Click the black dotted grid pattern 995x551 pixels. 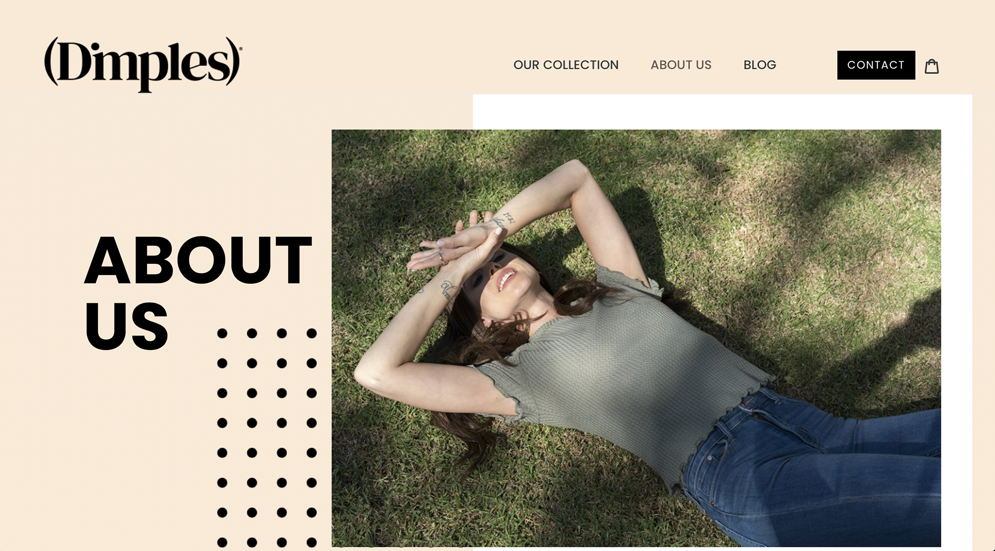click(267, 438)
